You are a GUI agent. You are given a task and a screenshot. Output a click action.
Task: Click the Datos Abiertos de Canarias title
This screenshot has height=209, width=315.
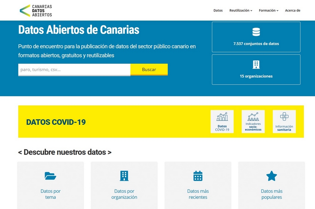pyautogui.click(x=79, y=30)
